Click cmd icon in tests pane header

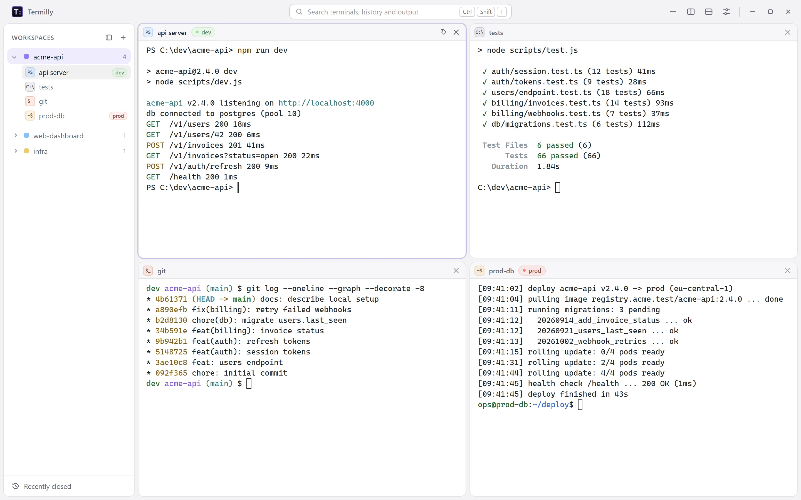pyautogui.click(x=479, y=32)
